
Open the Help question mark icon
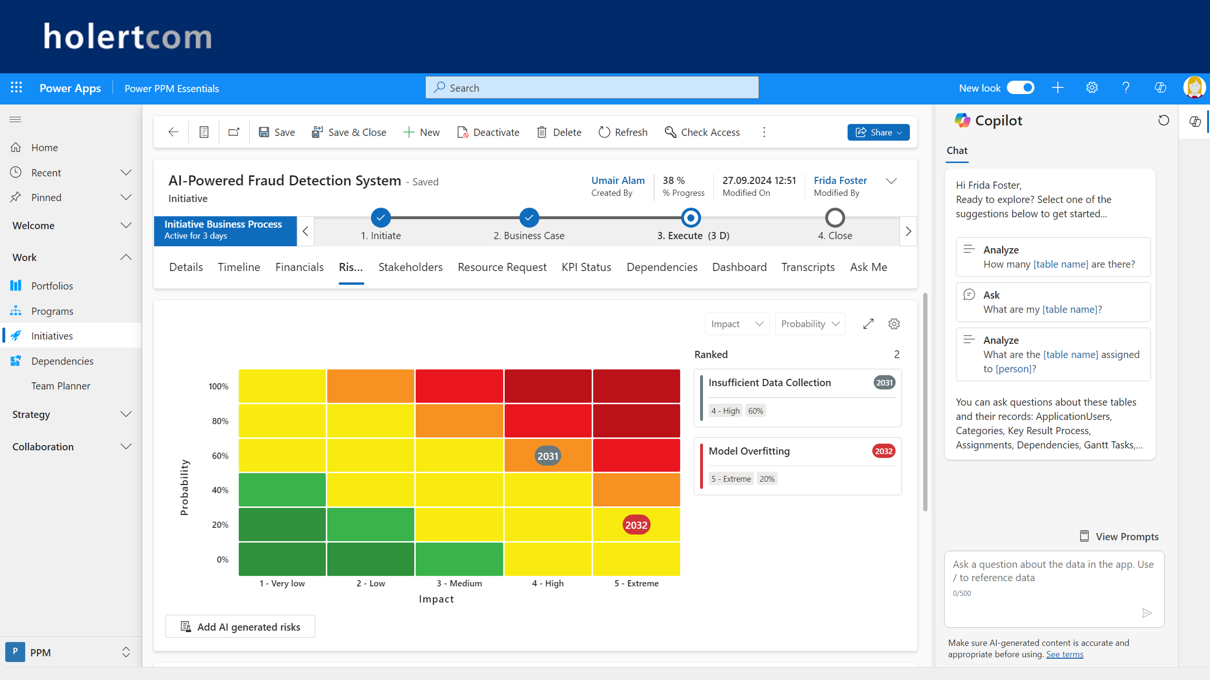click(1126, 87)
